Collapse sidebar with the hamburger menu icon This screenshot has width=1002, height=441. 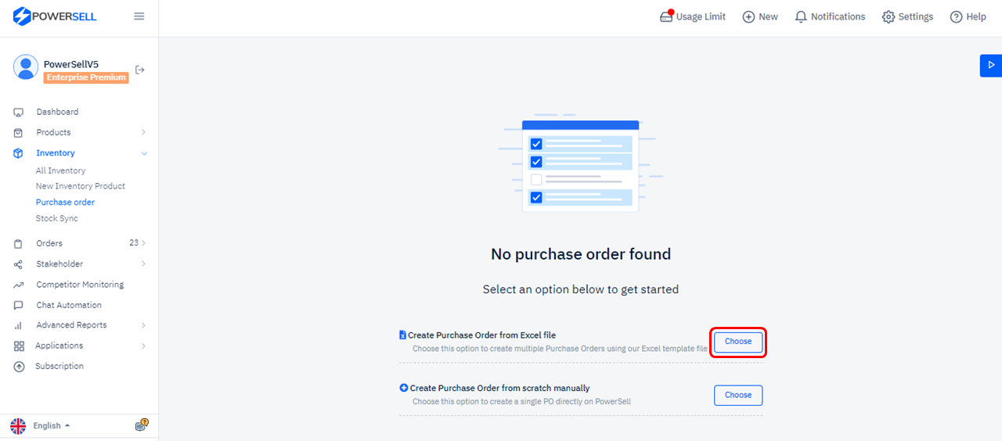click(139, 16)
